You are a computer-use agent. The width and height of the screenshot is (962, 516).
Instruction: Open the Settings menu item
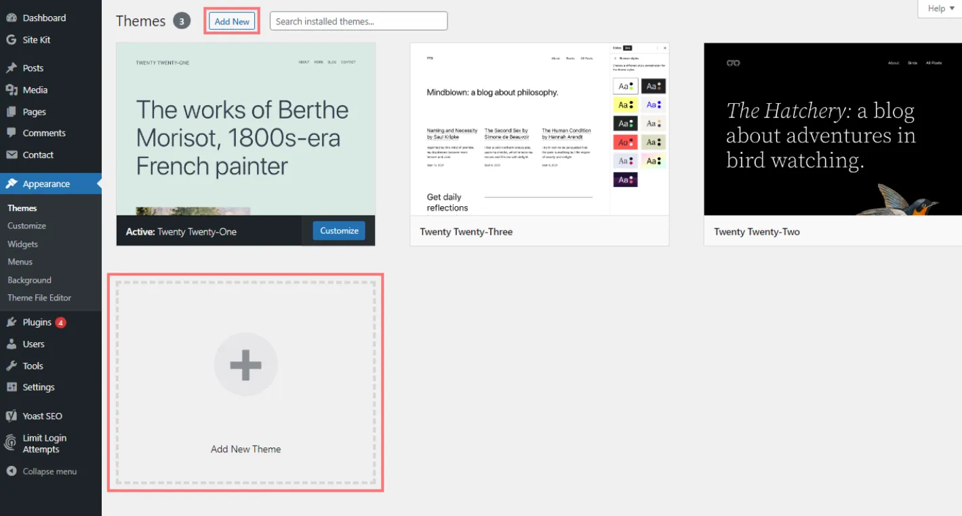point(38,387)
